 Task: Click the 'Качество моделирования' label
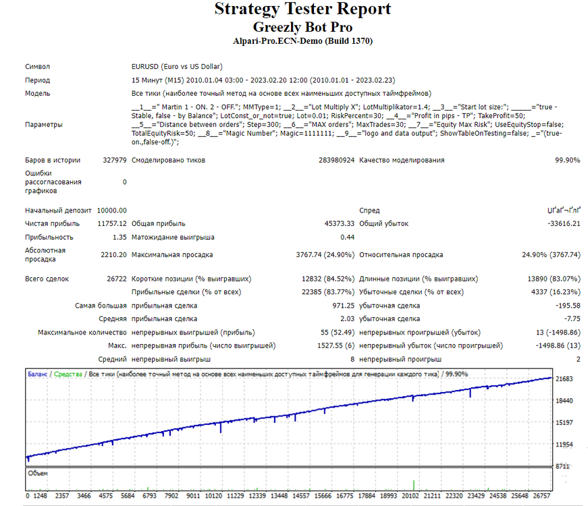402,160
